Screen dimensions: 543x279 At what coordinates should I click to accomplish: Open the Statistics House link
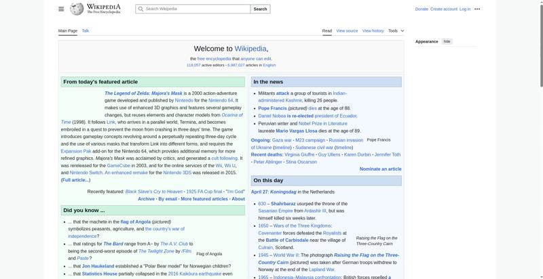pyautogui.click(x=99, y=274)
